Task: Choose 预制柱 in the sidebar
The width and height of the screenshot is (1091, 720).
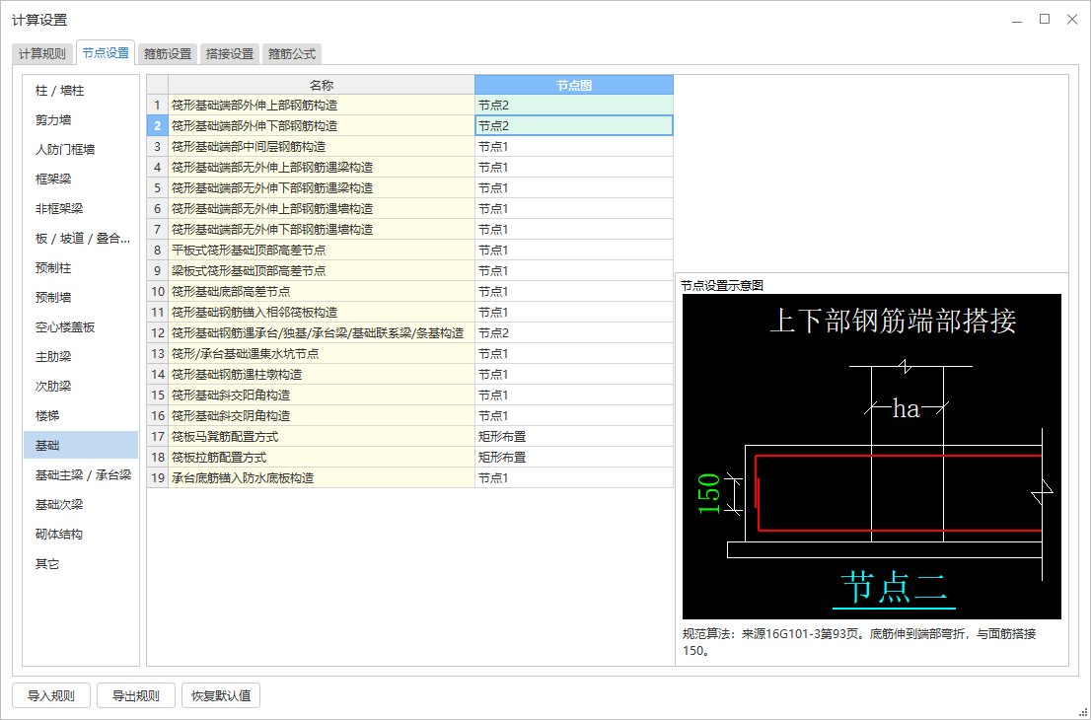Action: pyautogui.click(x=81, y=268)
